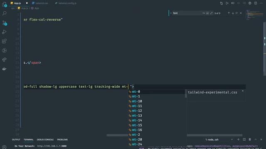Select mt-16 suggestion

pyautogui.click(x=157, y=130)
